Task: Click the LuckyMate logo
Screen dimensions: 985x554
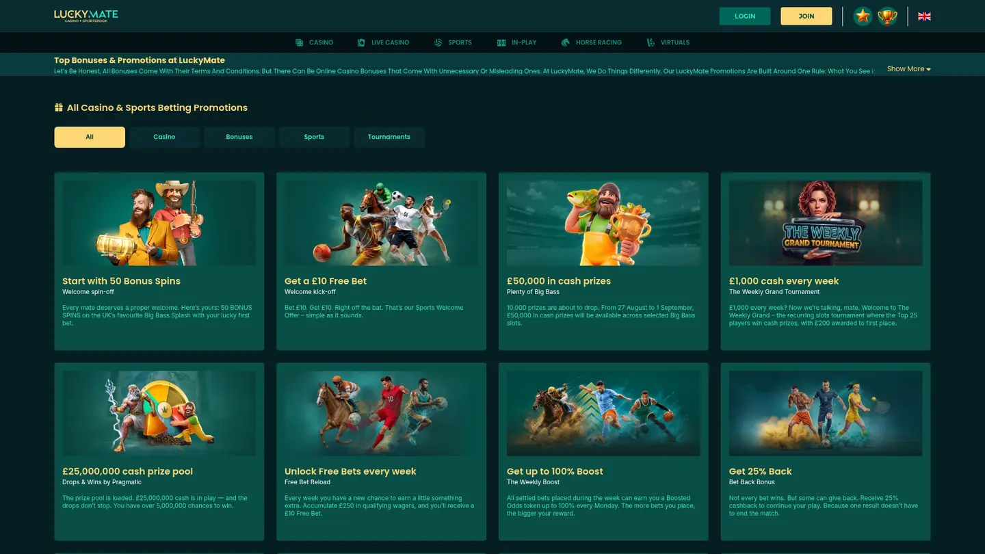Action: point(86,16)
